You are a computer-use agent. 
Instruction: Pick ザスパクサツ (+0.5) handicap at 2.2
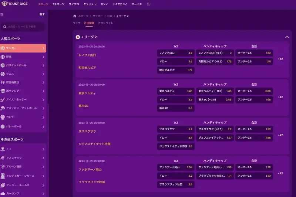tap(215, 129)
